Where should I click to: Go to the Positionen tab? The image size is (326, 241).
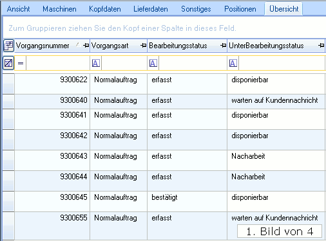click(x=240, y=9)
